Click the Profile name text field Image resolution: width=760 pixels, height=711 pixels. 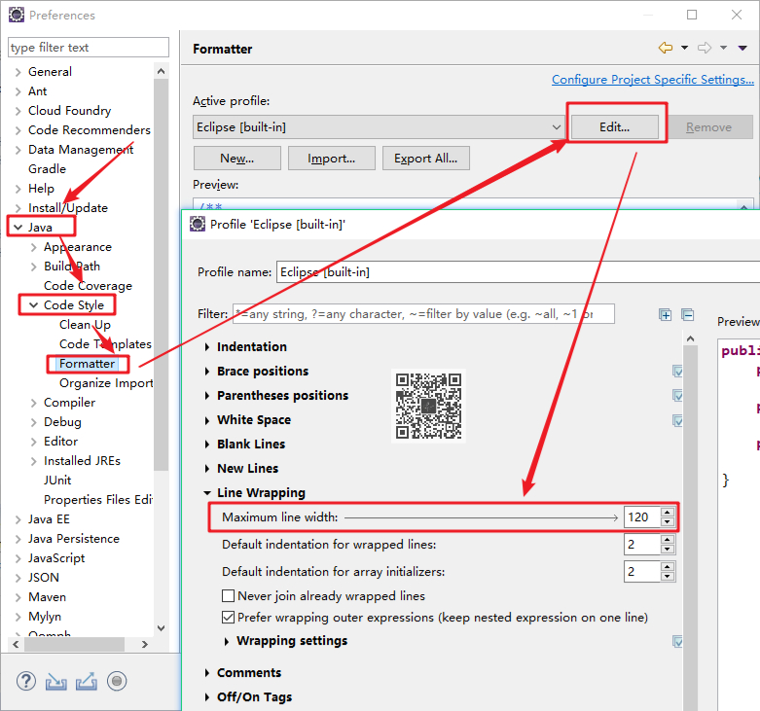pyautogui.click(x=518, y=271)
